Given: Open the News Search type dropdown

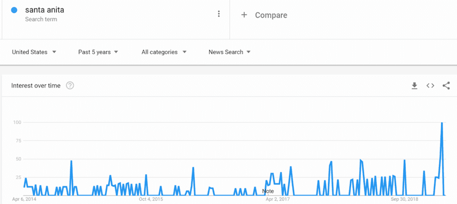Looking at the screenshot, I should pyautogui.click(x=229, y=52).
